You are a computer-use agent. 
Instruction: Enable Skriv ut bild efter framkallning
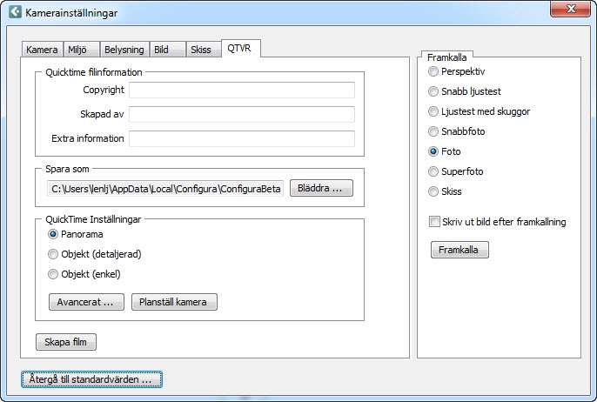[434, 222]
